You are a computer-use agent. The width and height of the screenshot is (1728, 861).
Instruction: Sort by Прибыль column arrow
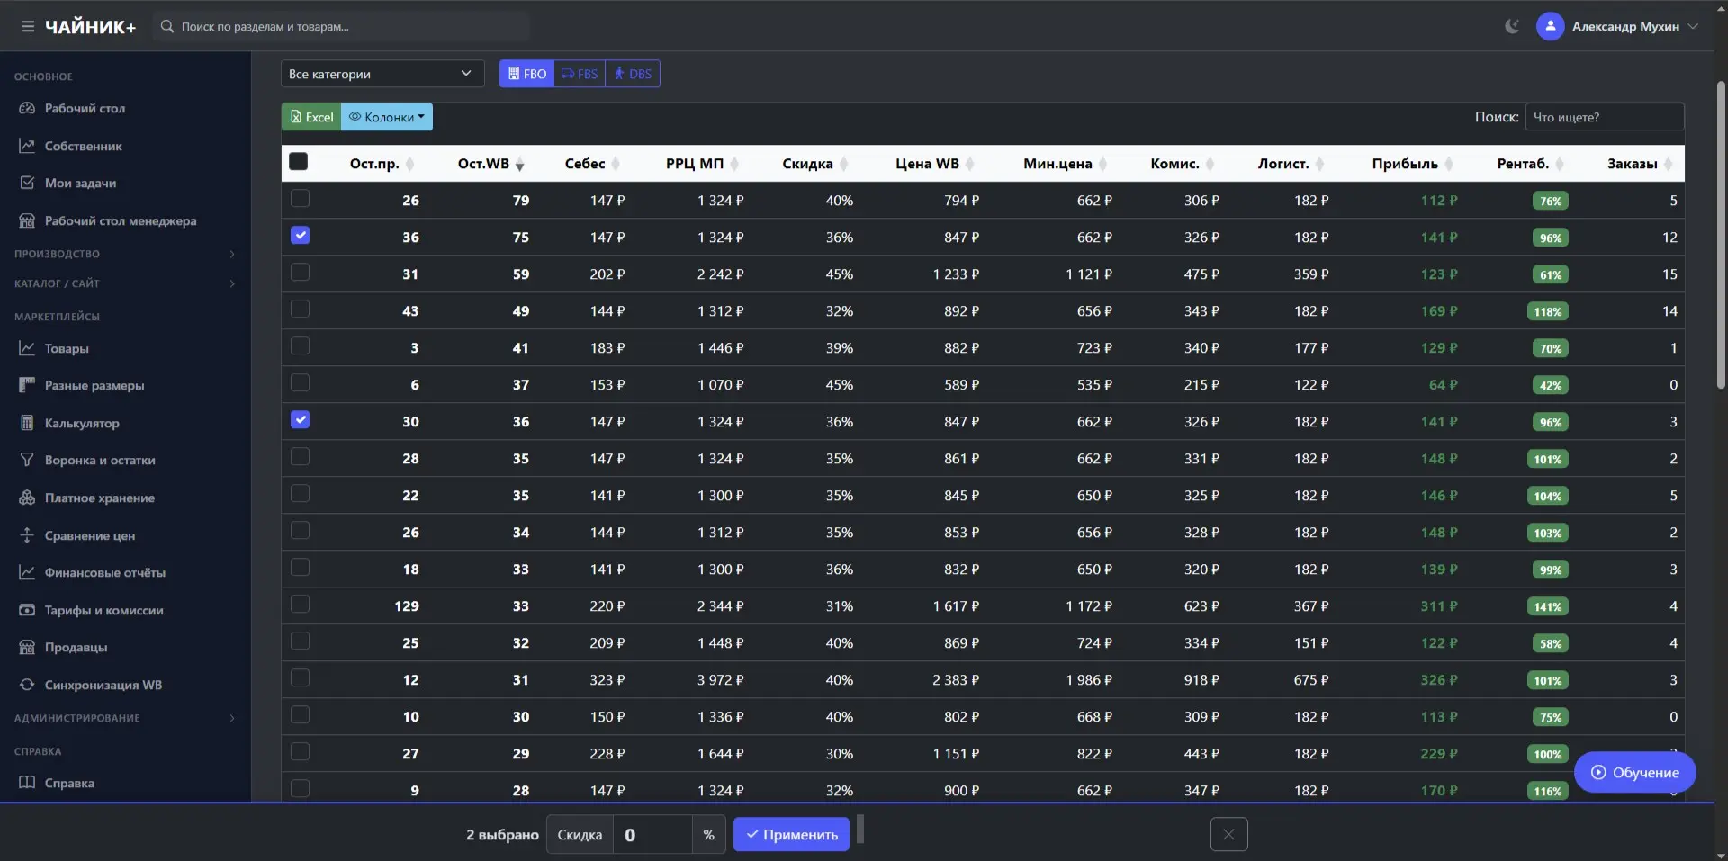(x=1449, y=164)
